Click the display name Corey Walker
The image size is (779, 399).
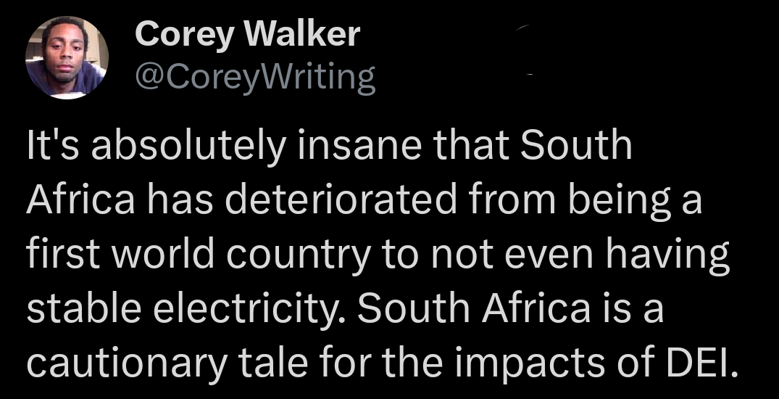coord(247,34)
